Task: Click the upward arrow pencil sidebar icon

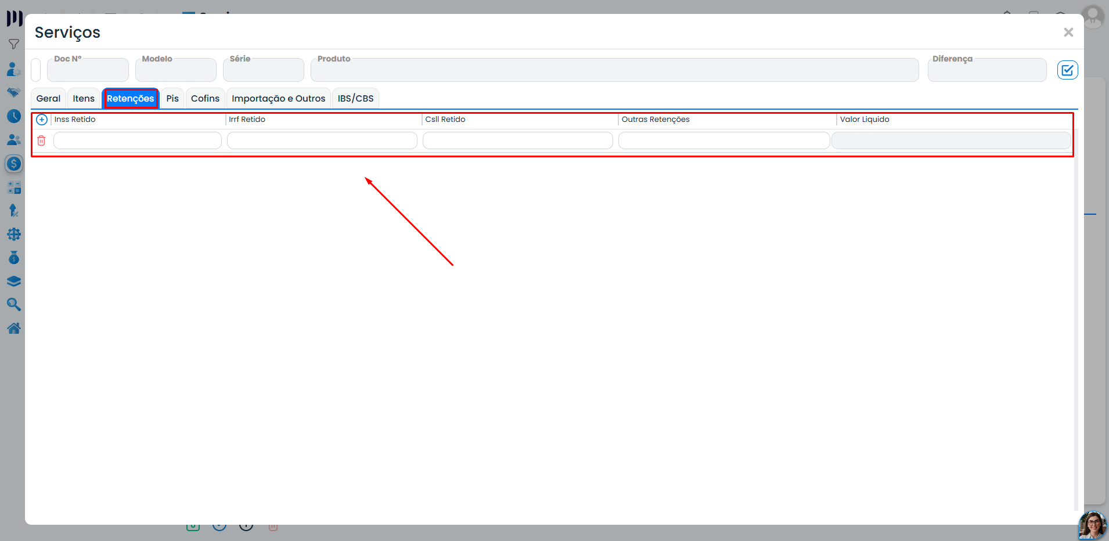Action: click(x=14, y=210)
